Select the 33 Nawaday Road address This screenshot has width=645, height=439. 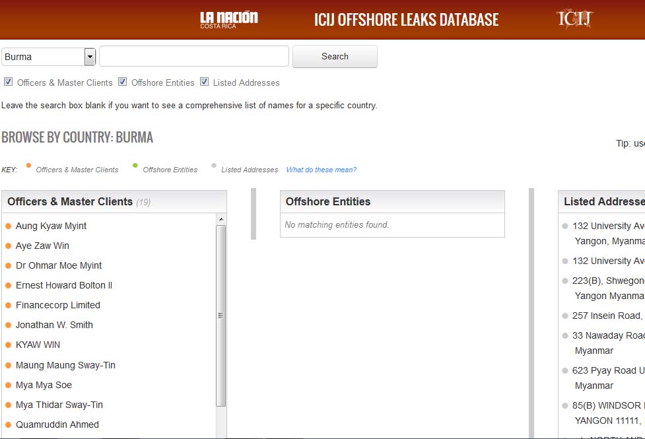tap(609, 343)
